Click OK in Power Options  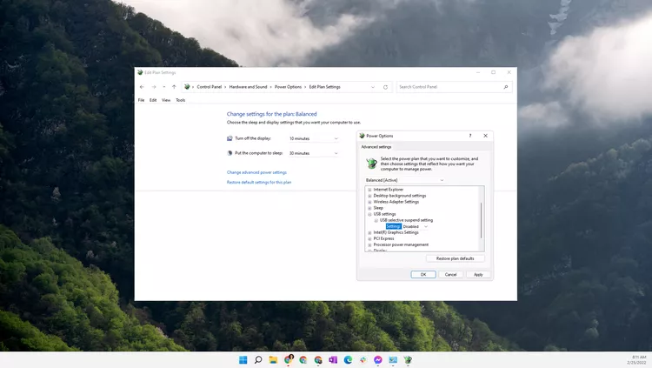[x=423, y=275]
